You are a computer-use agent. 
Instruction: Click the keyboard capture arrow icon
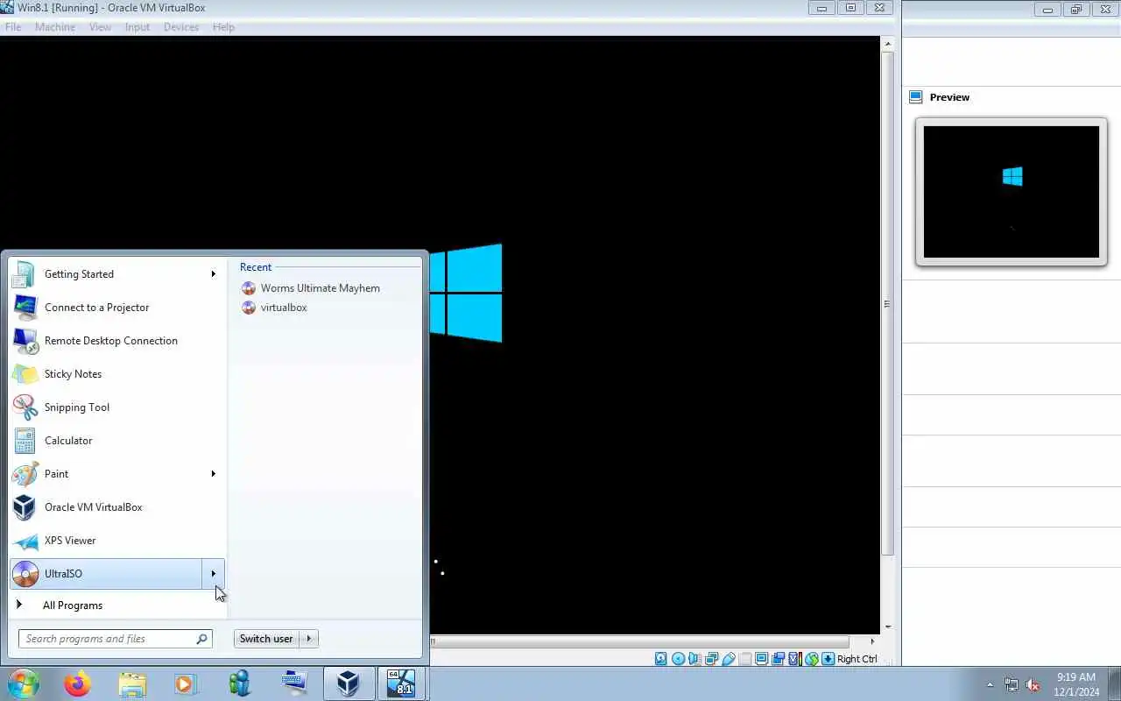coord(828,659)
